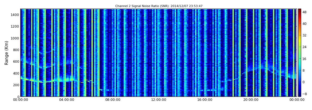Image resolution: width=312 pixels, height=110 pixels.
Task: Click the "Range (Km)" y-axis label
Action: click(x=7, y=53)
